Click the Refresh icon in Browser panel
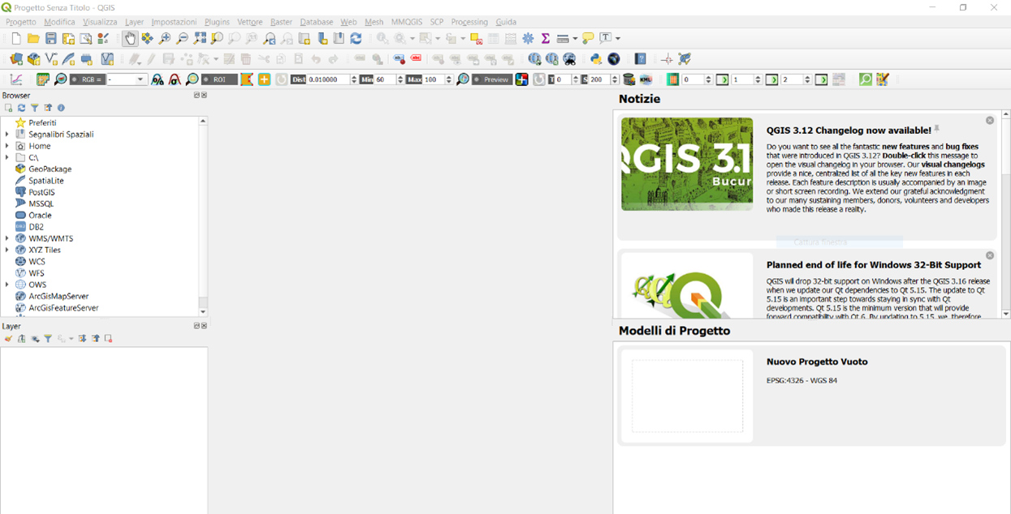Image resolution: width=1011 pixels, height=514 pixels. pos(21,108)
